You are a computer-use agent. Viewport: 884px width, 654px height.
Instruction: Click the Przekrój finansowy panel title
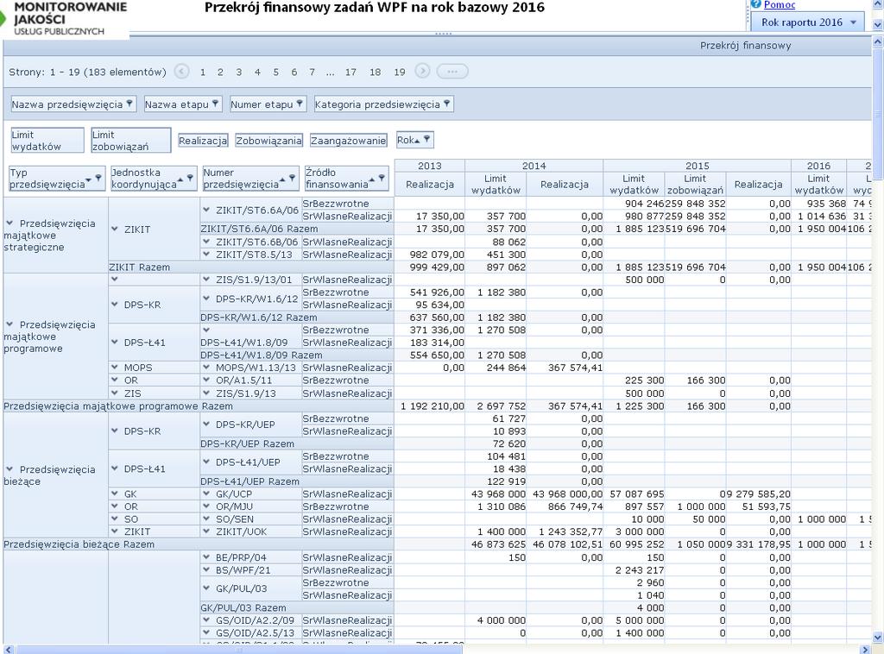coord(745,46)
